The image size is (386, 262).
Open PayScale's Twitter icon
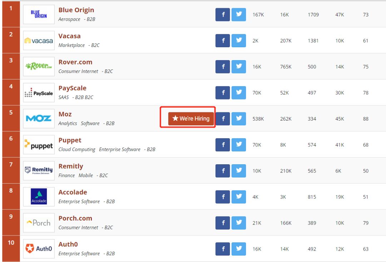pyautogui.click(x=238, y=93)
